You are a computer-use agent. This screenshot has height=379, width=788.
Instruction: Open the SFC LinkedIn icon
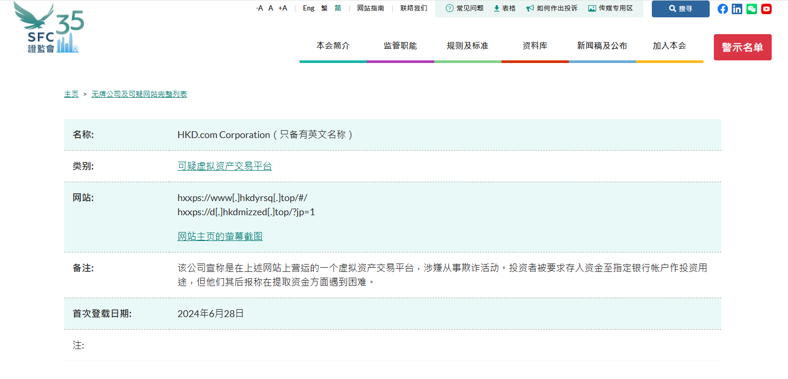(737, 8)
